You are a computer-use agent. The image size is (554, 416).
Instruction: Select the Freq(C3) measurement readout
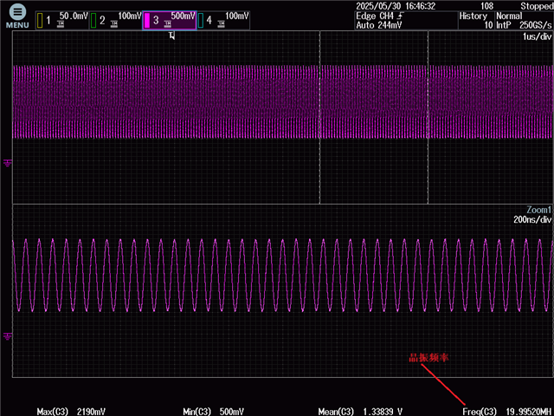pyautogui.click(x=506, y=410)
